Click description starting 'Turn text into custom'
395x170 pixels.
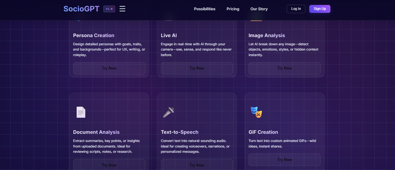point(282,143)
